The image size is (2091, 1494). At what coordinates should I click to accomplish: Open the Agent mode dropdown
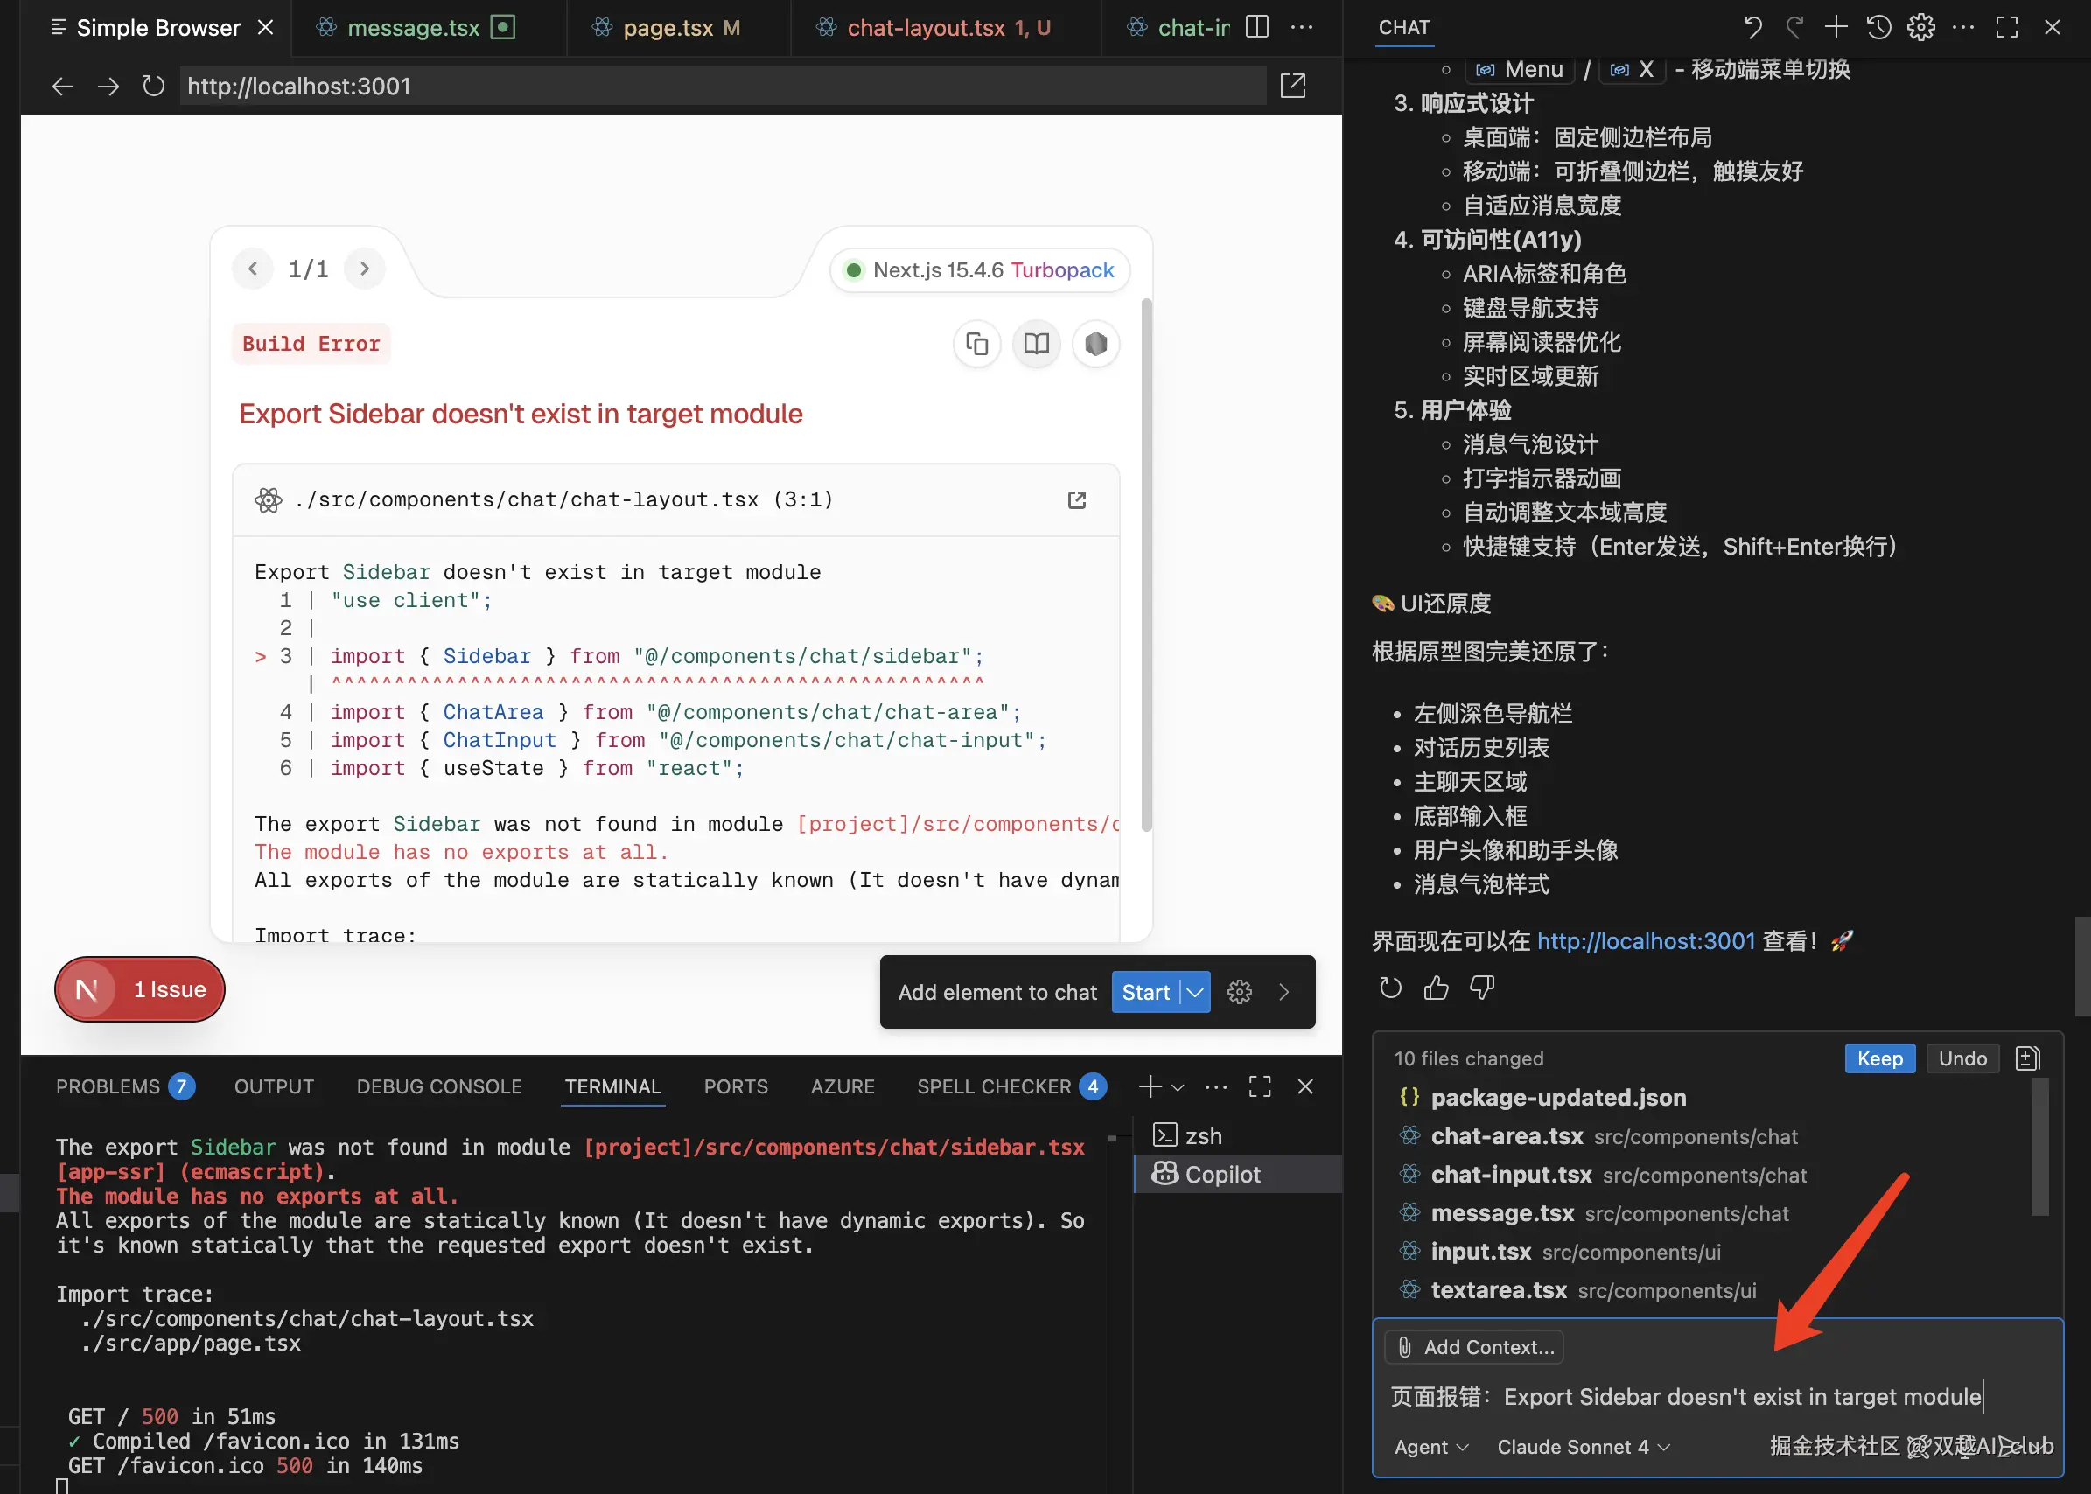1430,1447
